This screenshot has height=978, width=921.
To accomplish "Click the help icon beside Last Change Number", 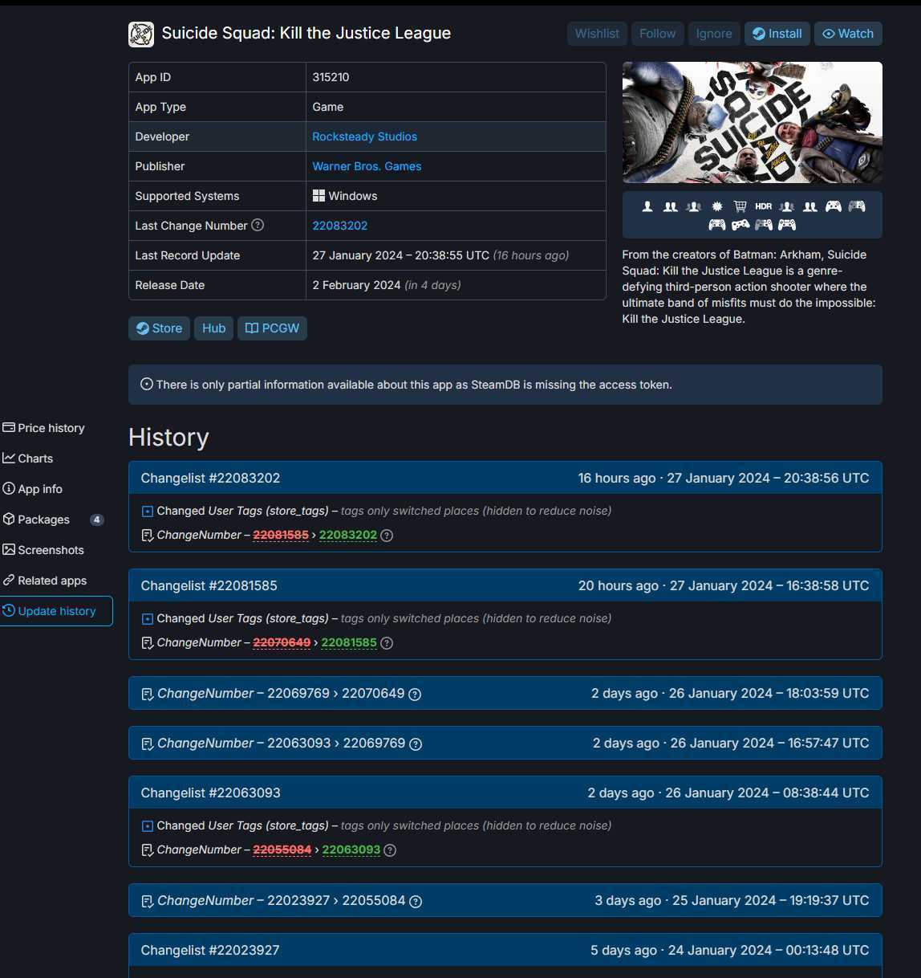I will point(258,226).
